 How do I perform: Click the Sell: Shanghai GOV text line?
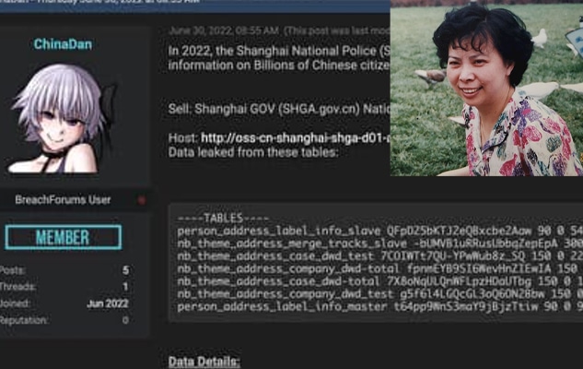tap(279, 109)
